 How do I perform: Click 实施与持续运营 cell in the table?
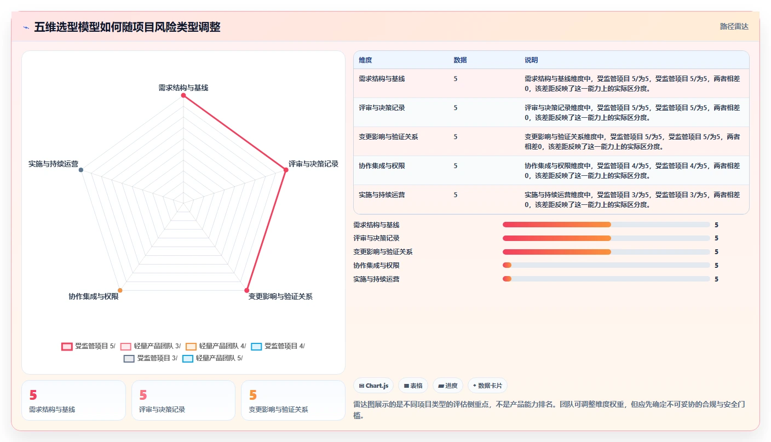[382, 195]
